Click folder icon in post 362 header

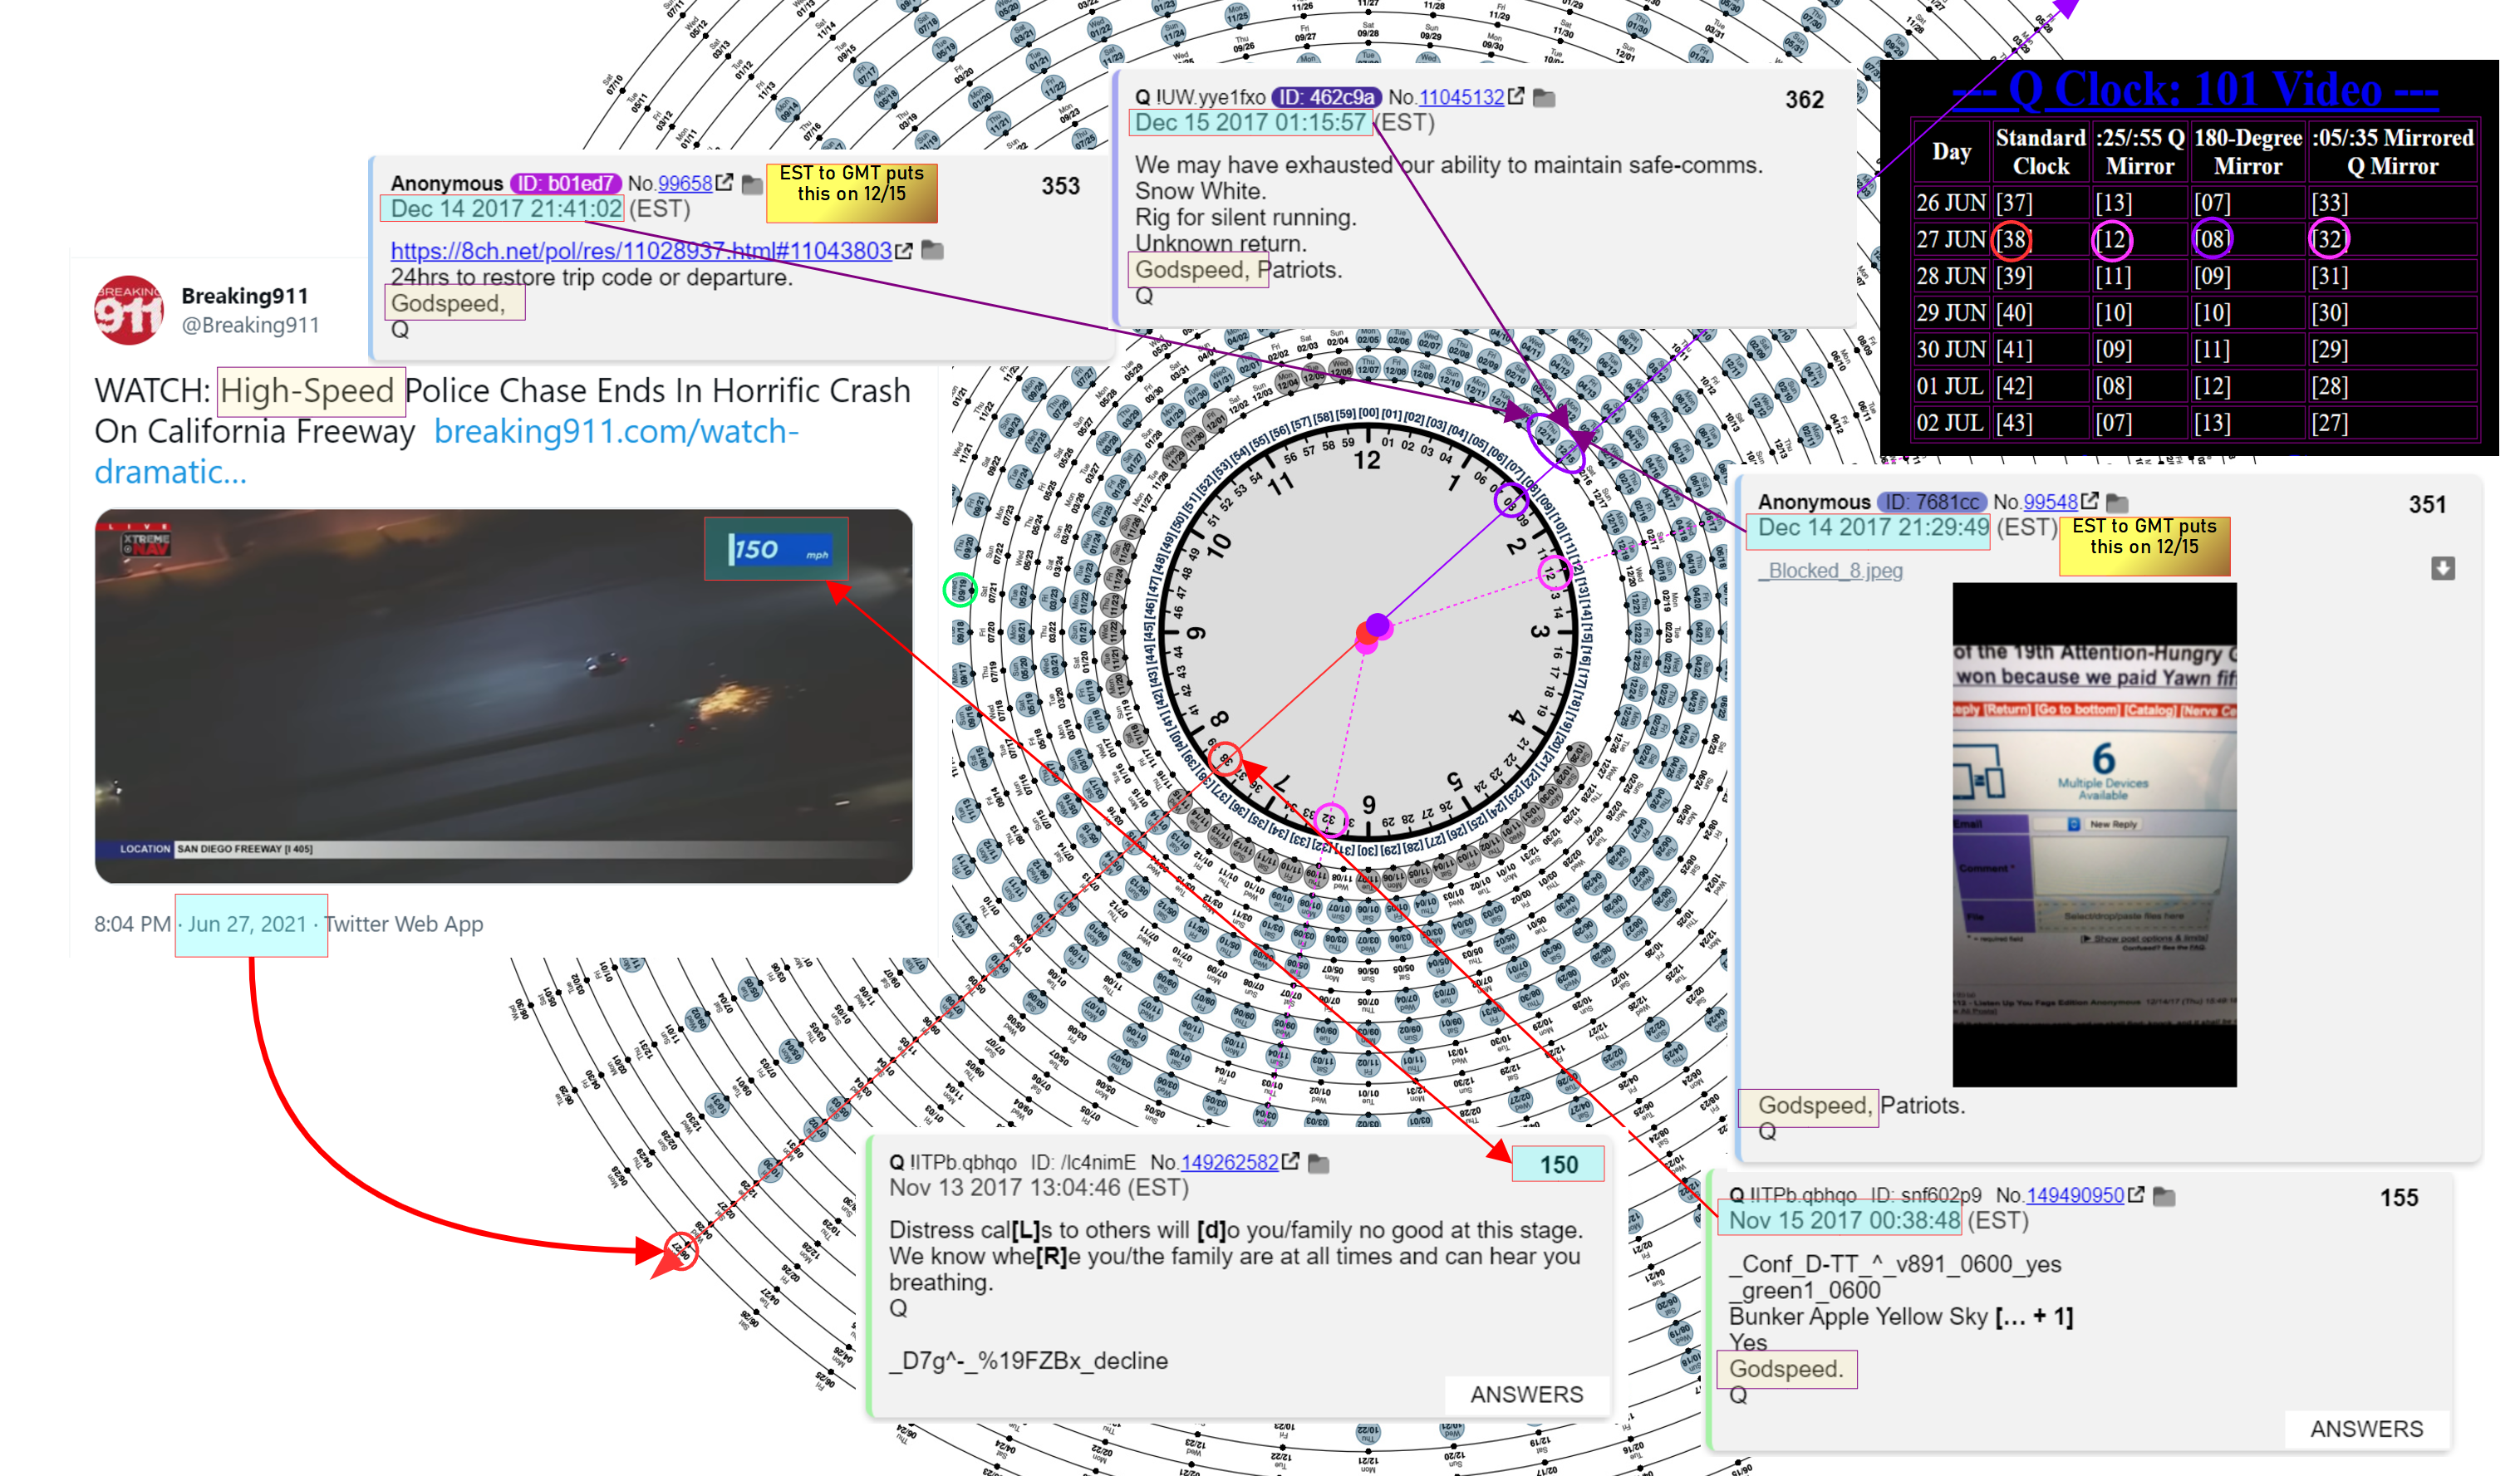[x=1544, y=98]
